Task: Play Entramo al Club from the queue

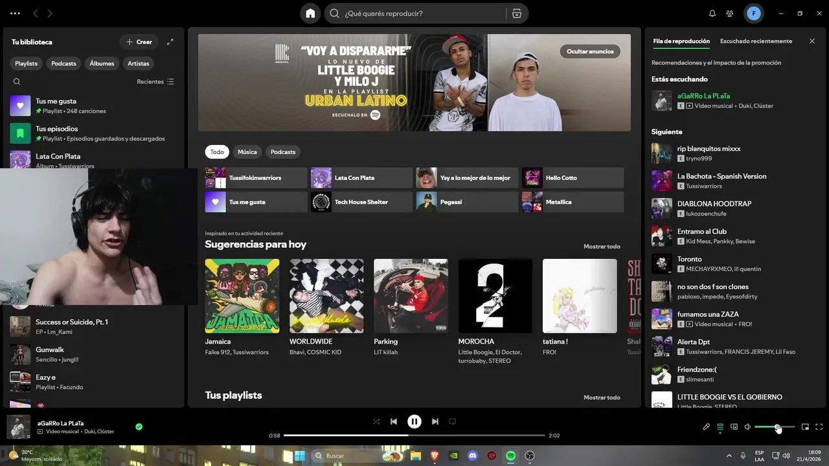Action: [x=736, y=236]
